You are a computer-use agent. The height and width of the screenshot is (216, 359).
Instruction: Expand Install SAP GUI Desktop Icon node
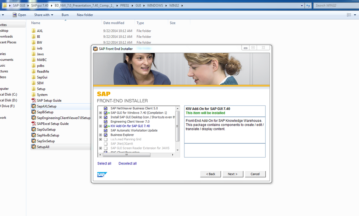pyautogui.click(x=101, y=117)
